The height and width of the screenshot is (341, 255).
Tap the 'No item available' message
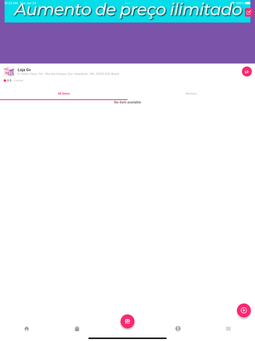(x=127, y=102)
